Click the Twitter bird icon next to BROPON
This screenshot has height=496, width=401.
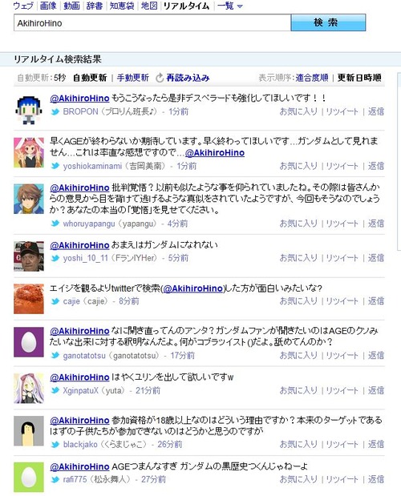tap(55, 111)
